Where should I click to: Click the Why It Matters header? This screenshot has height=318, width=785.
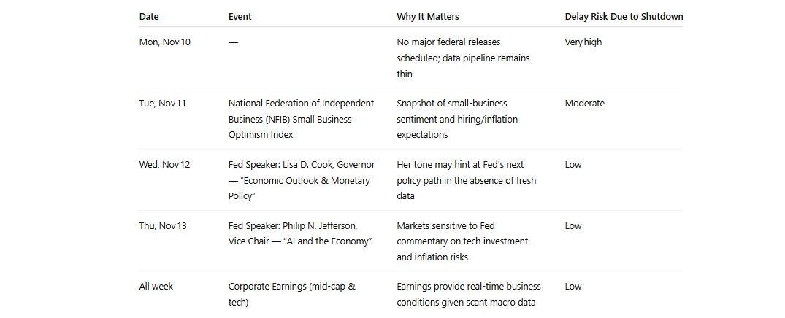(428, 16)
